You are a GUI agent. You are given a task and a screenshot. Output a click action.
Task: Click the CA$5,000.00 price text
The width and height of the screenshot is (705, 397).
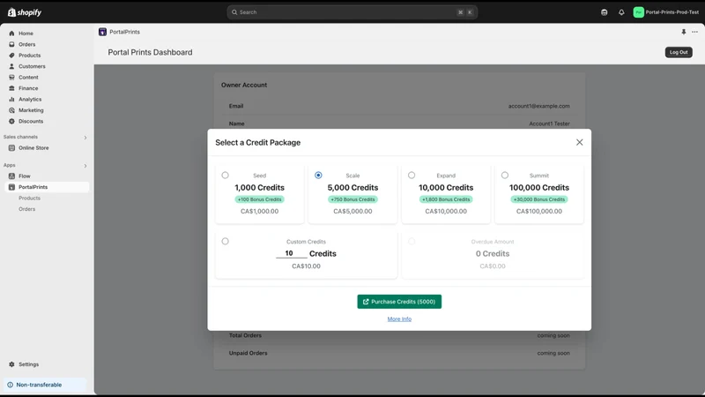(x=352, y=211)
